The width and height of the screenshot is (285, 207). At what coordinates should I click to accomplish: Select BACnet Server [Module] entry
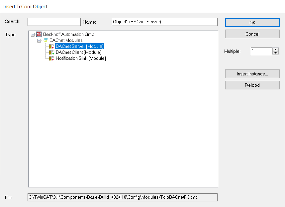point(80,46)
